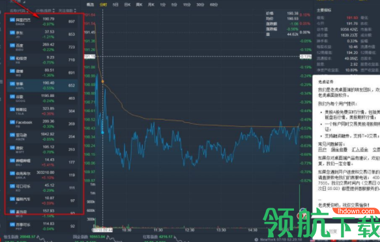This screenshot has width=380, height=242.
Task: Click US market badge beside 京东
Action: (12, 33)
